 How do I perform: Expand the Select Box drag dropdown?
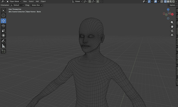pyautogui.click(x=37, y=5)
